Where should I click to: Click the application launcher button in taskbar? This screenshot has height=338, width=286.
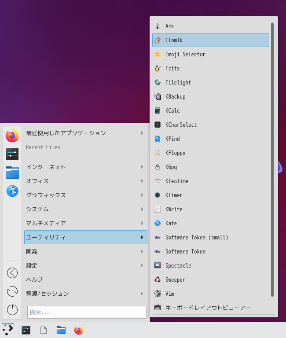[8, 330]
